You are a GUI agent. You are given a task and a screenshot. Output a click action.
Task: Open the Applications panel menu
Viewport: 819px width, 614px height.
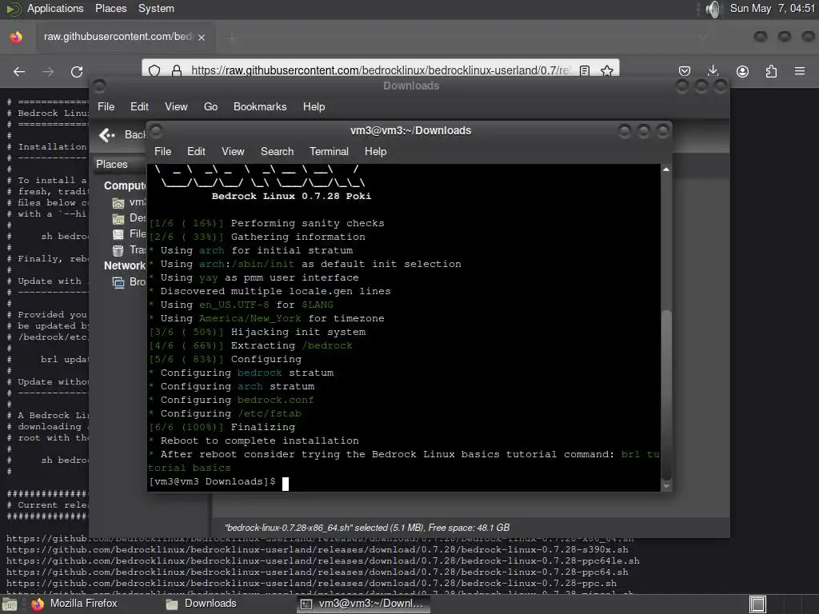click(55, 8)
